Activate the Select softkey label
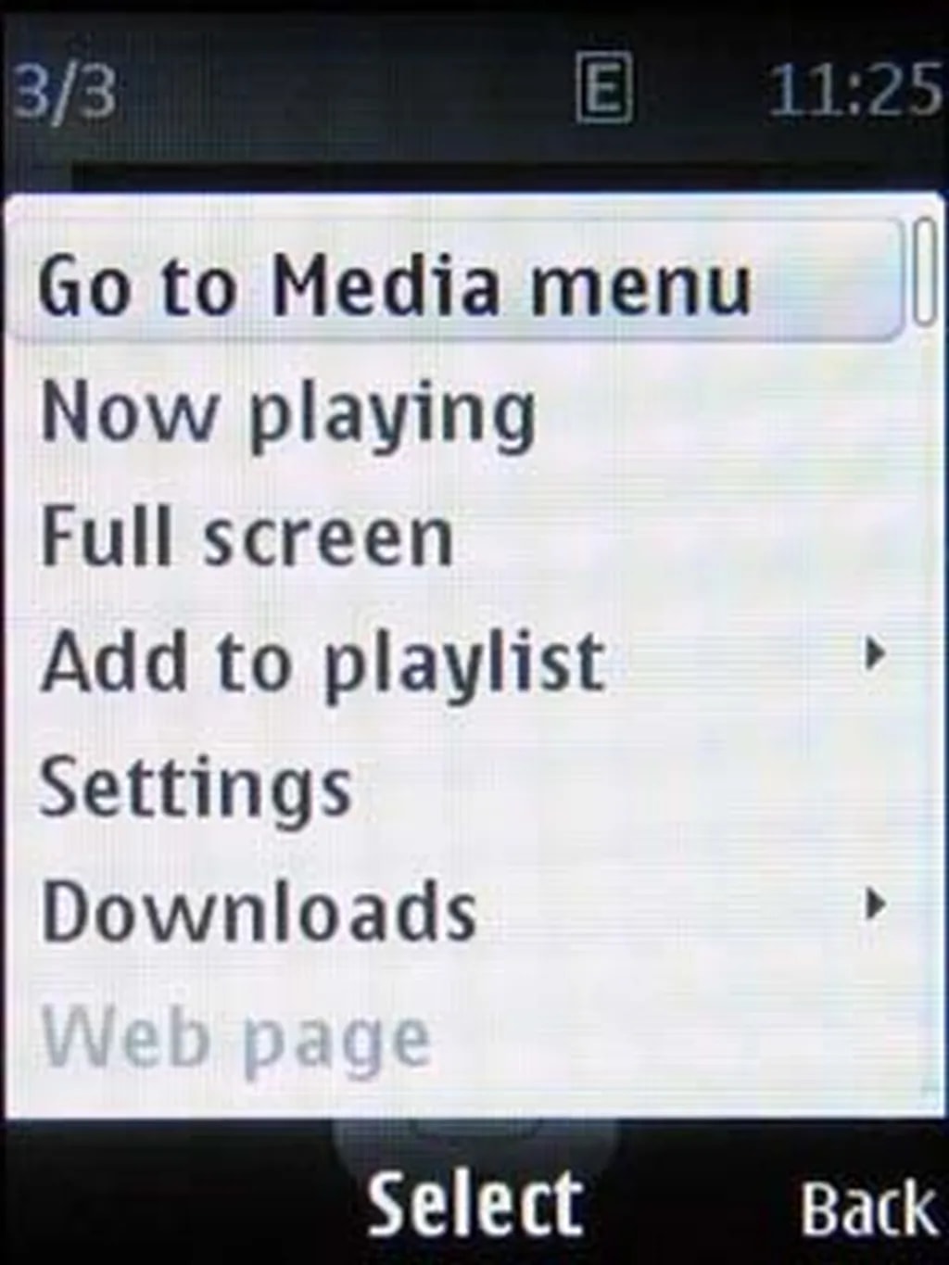 click(475, 1204)
